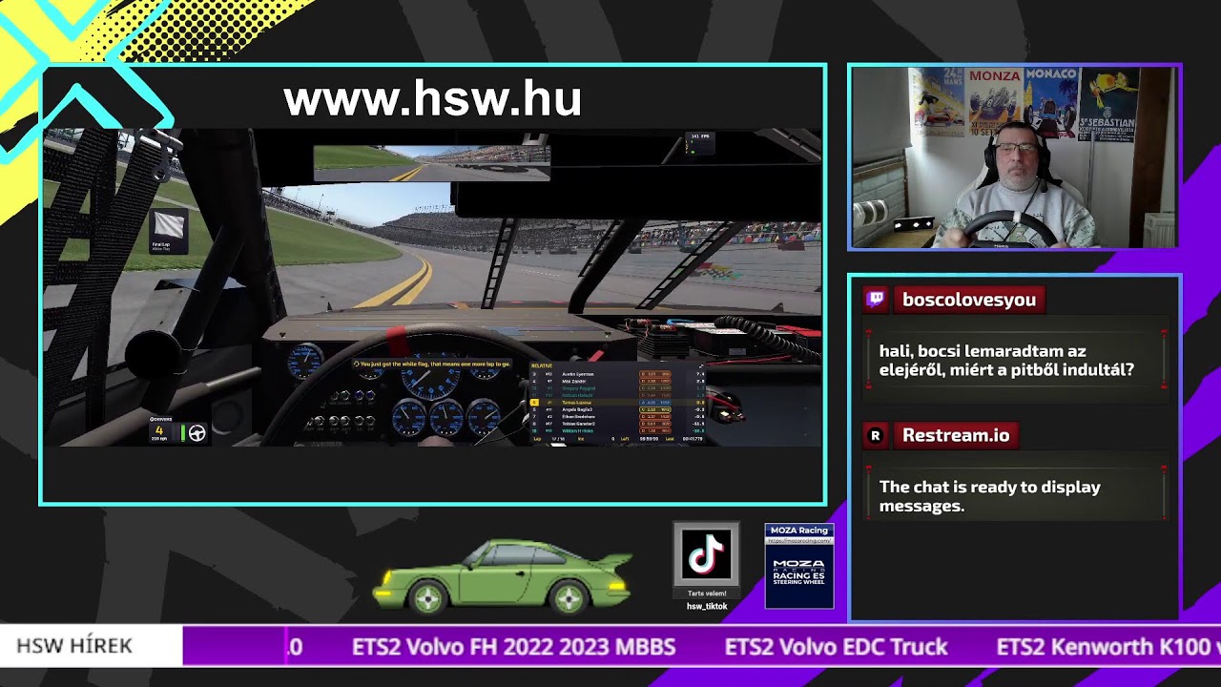Screen dimensions: 1221x687
Task: Click the streamer webcam feed
Action: (1014, 157)
